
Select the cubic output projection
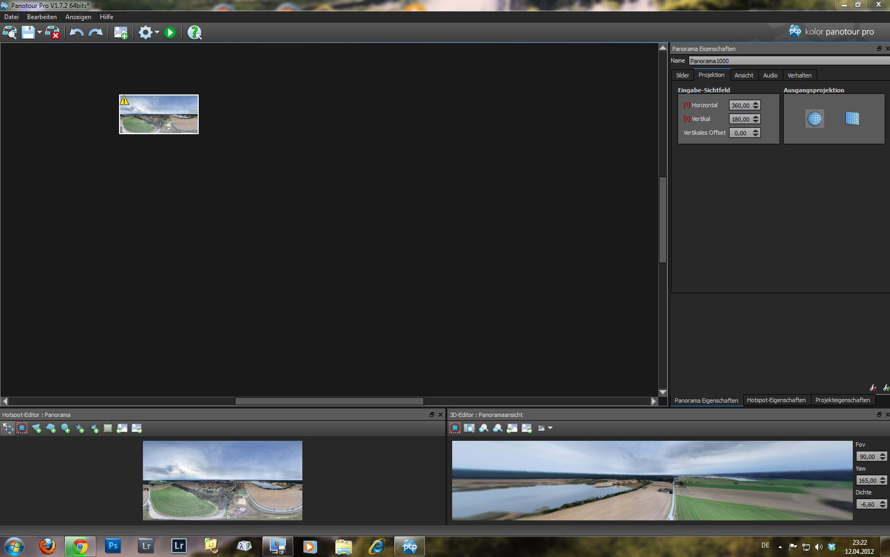(852, 118)
